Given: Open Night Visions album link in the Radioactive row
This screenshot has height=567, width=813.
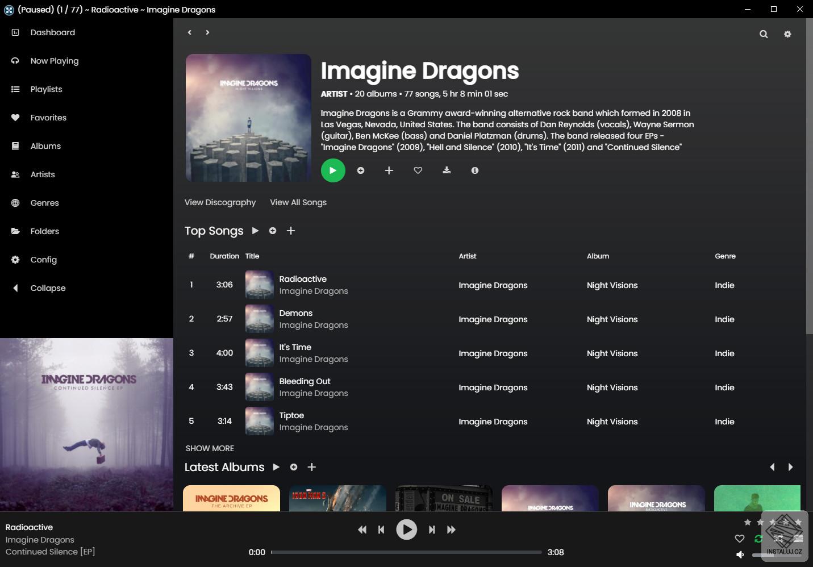Looking at the screenshot, I should 612,285.
